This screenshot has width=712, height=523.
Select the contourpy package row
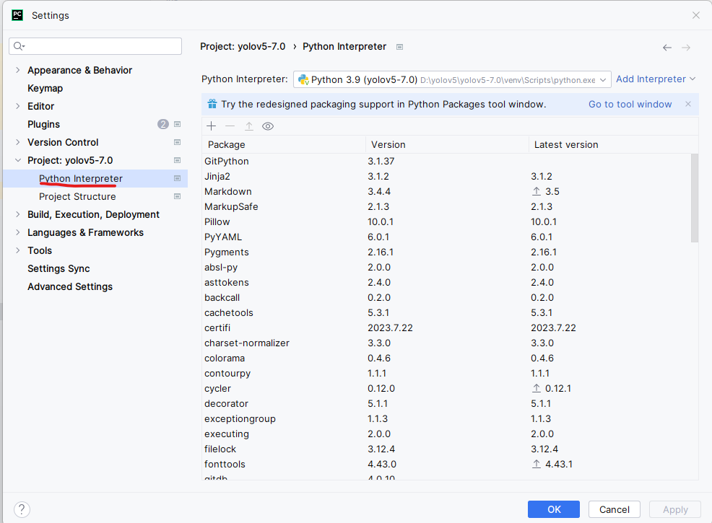click(x=446, y=373)
